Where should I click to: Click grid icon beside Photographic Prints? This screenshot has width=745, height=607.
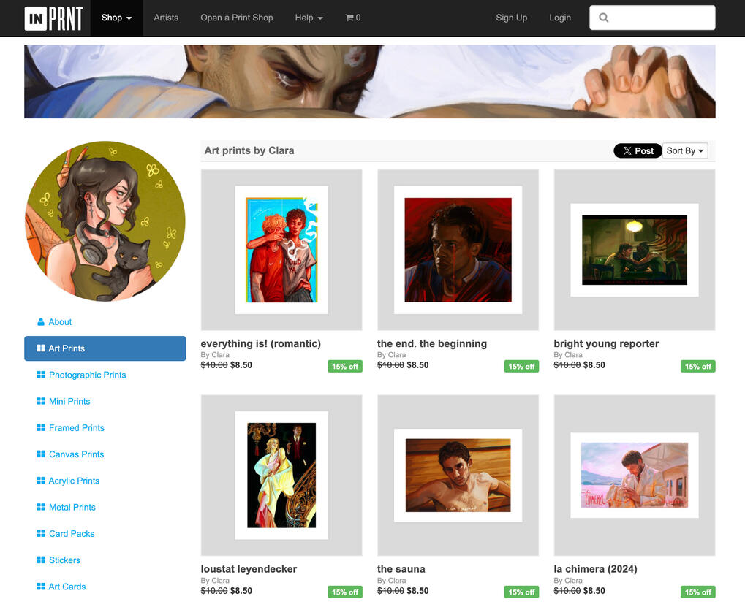(x=41, y=375)
